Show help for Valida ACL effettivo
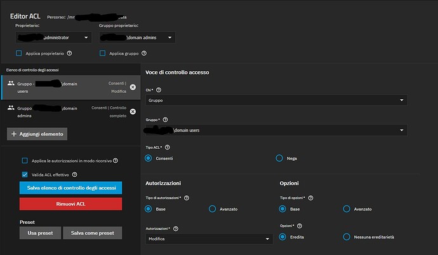The height and width of the screenshot is (255, 438). [x=74, y=175]
